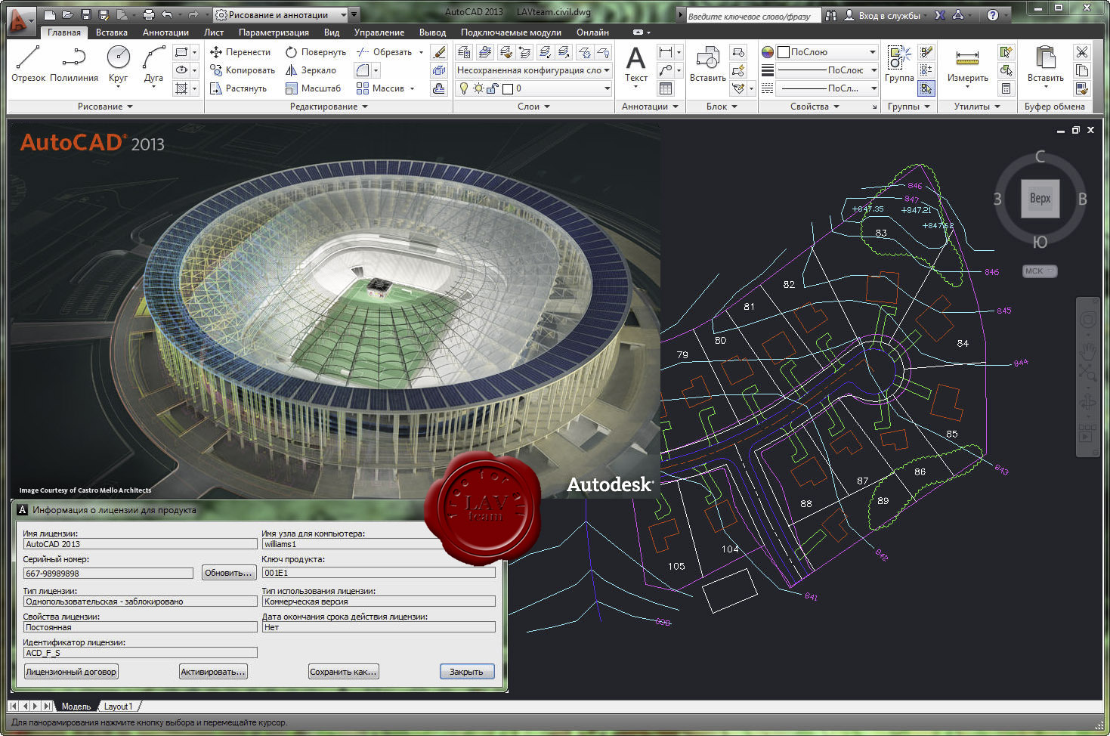
Task: Switch to the Модель tab
Action: point(76,707)
